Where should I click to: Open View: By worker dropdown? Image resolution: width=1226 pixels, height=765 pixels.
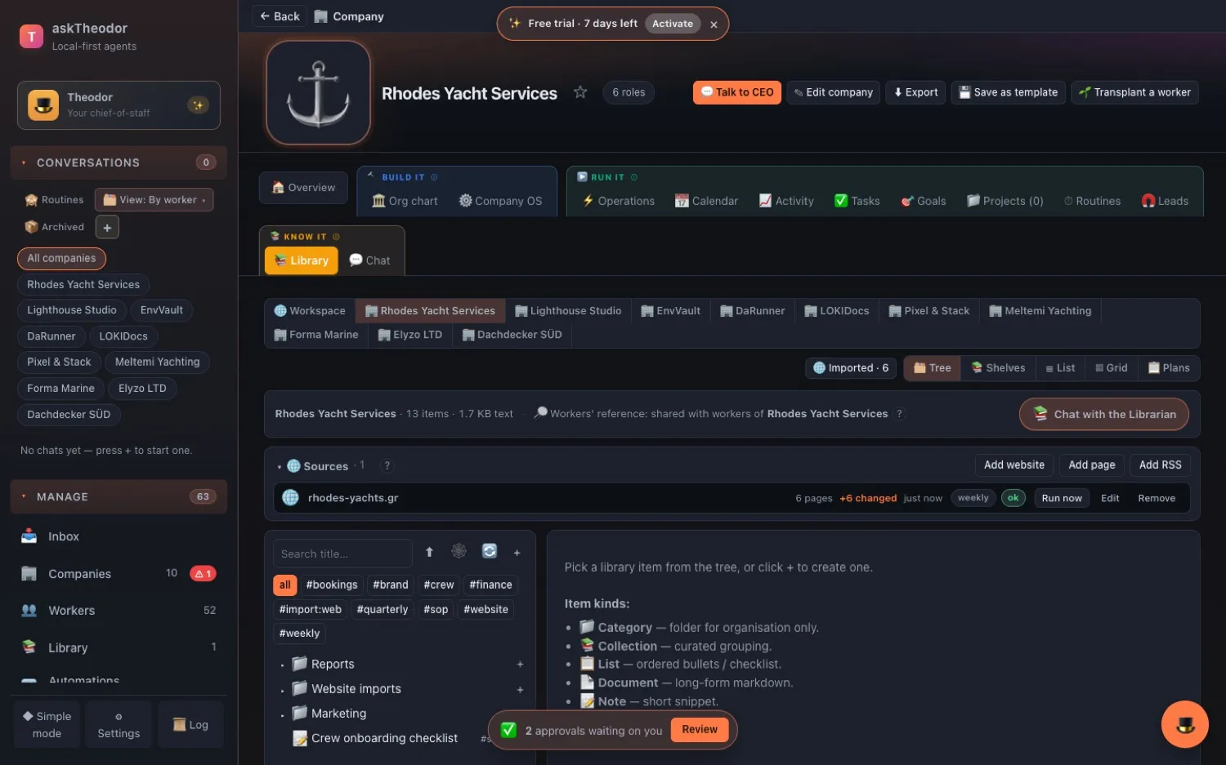pyautogui.click(x=154, y=200)
